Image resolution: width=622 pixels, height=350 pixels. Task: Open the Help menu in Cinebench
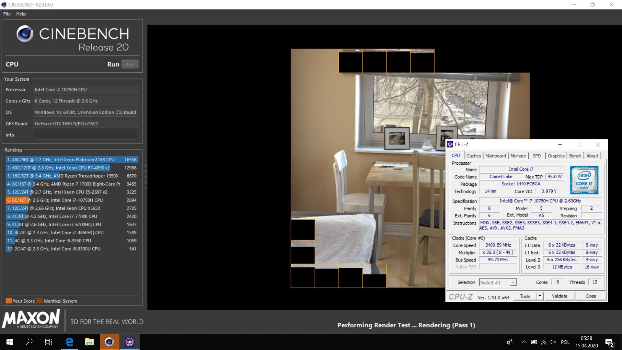coord(21,14)
